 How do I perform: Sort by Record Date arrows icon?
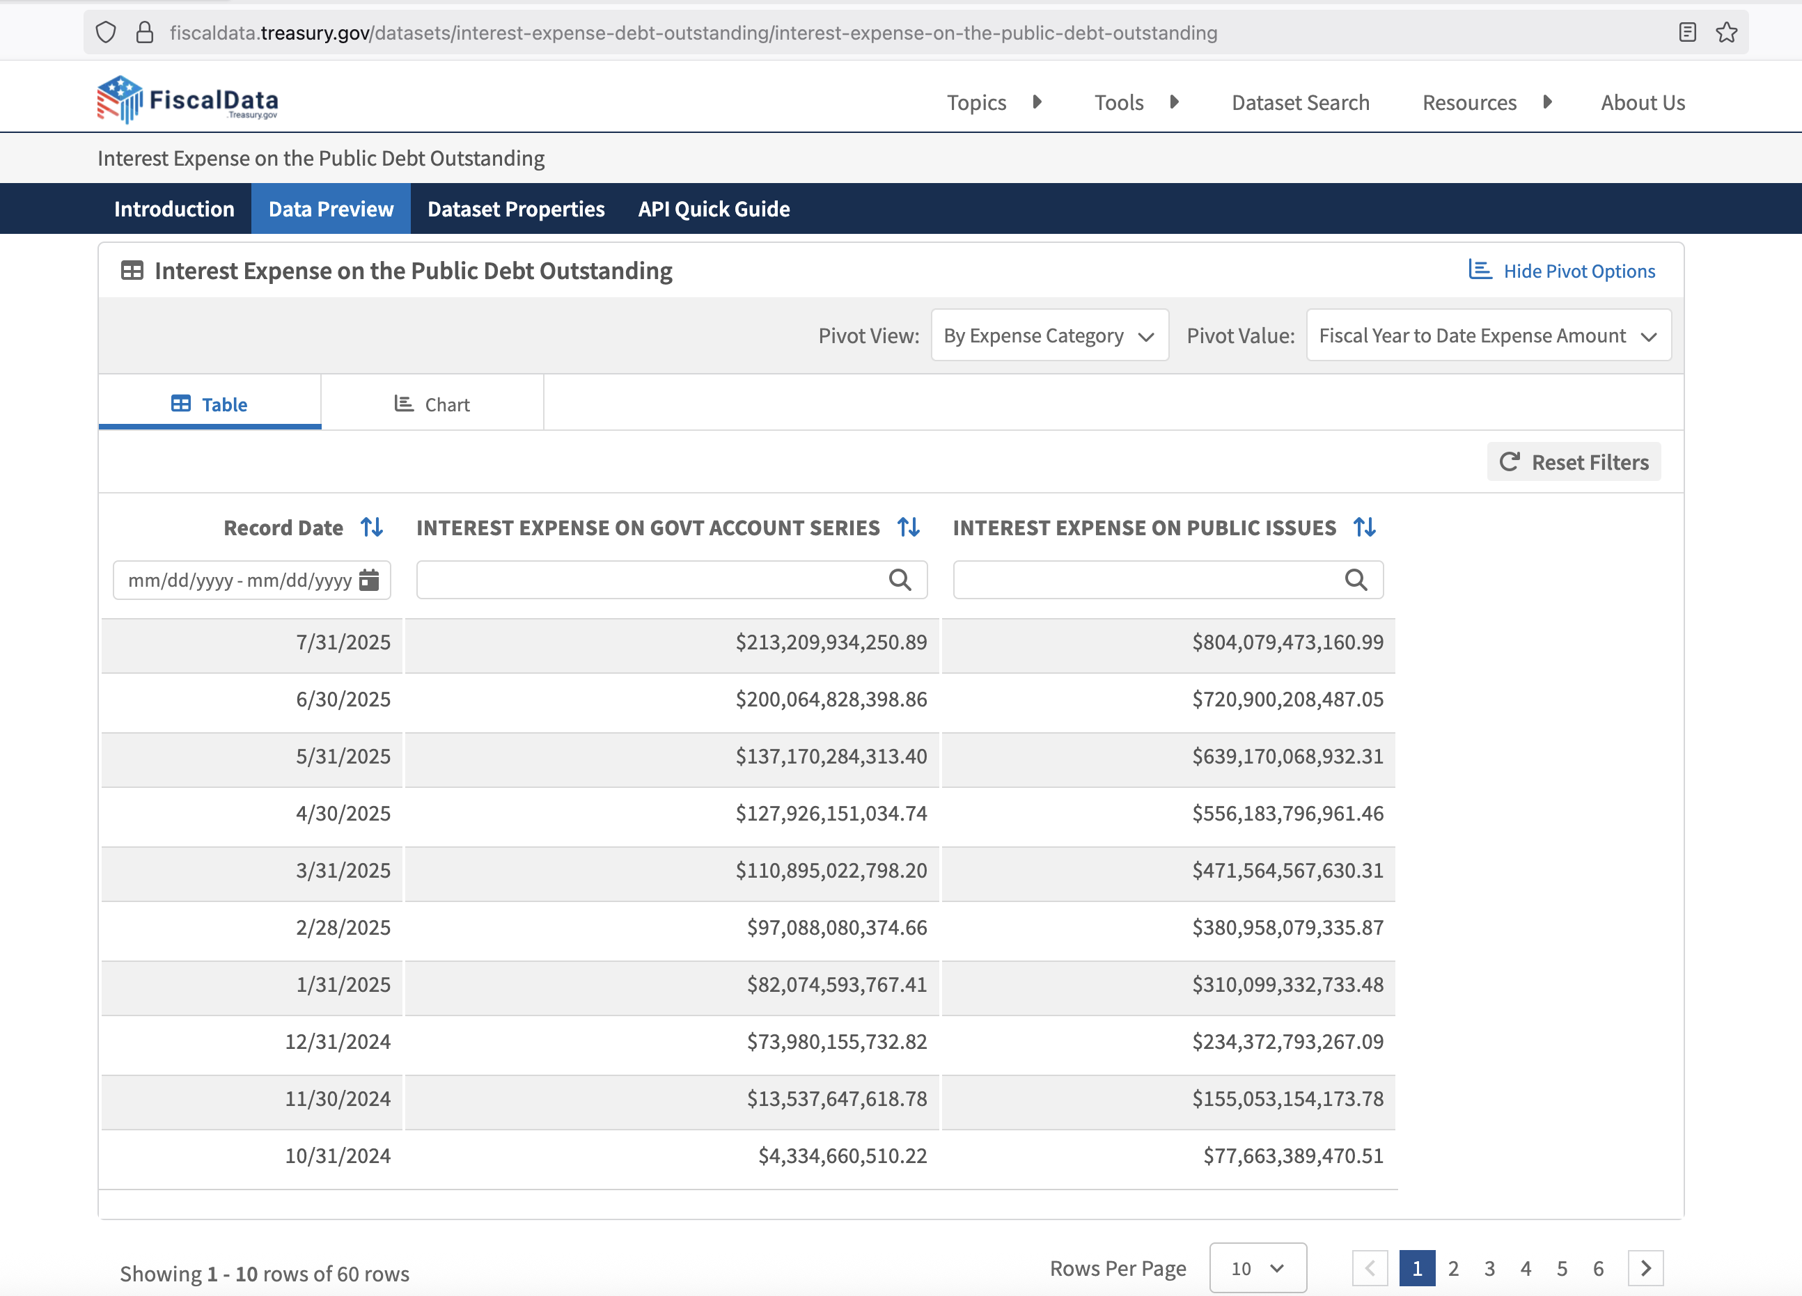coord(372,528)
